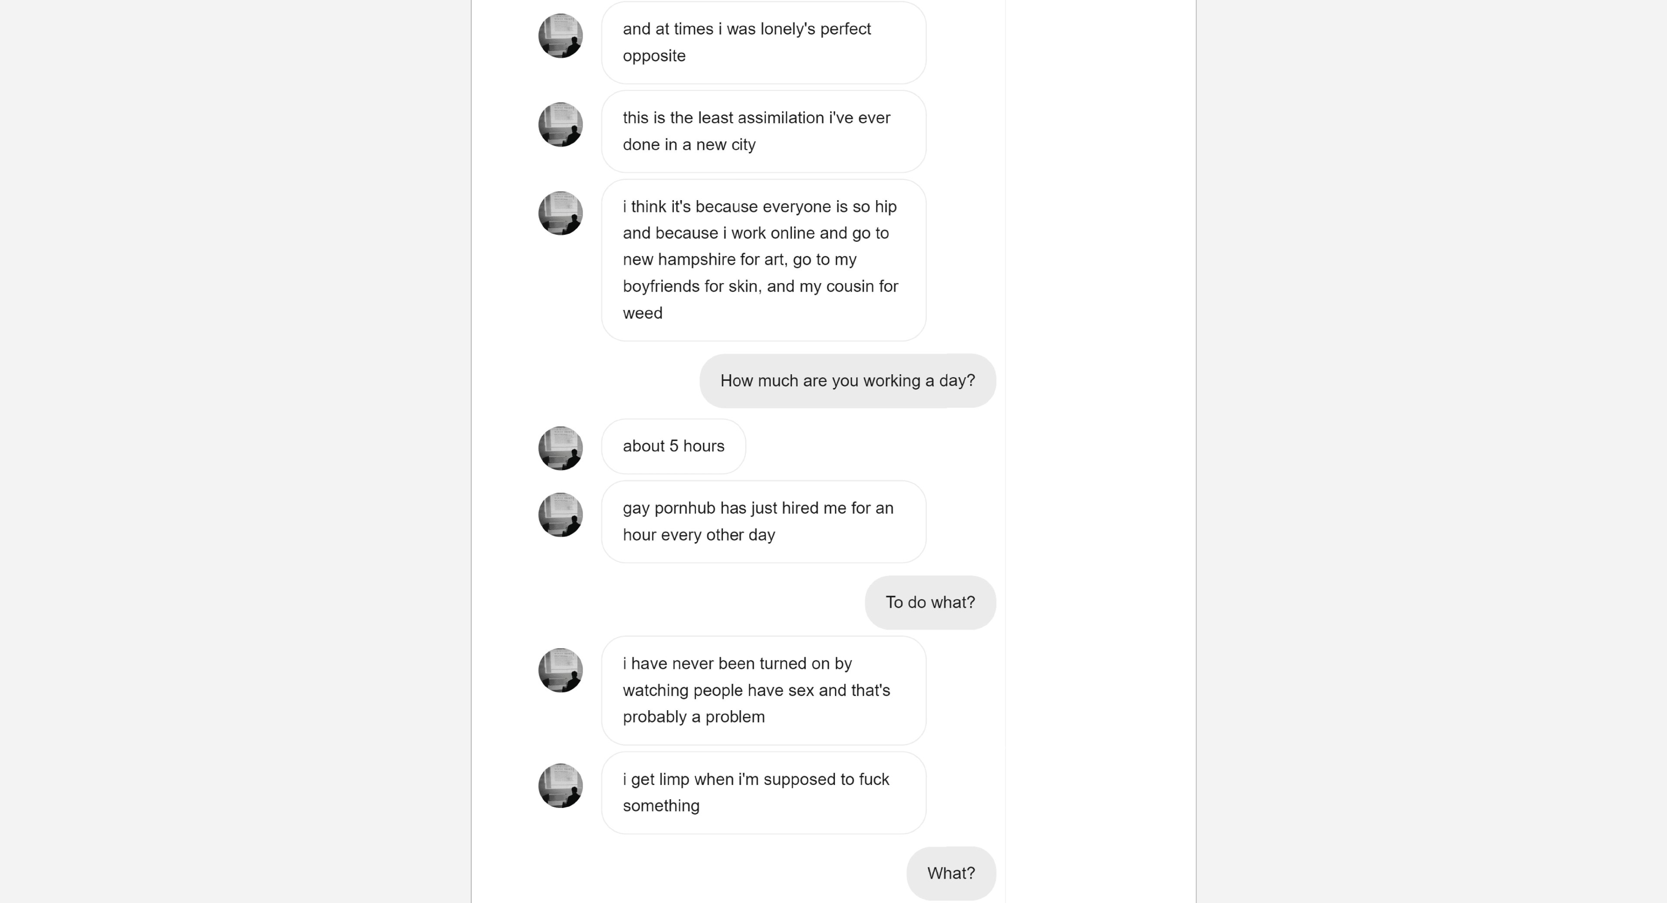
Task: Click the message ending "probably a problem"
Action: pyautogui.click(x=763, y=691)
